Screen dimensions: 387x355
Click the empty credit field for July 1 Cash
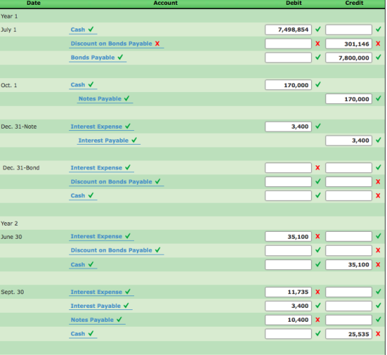(349, 30)
